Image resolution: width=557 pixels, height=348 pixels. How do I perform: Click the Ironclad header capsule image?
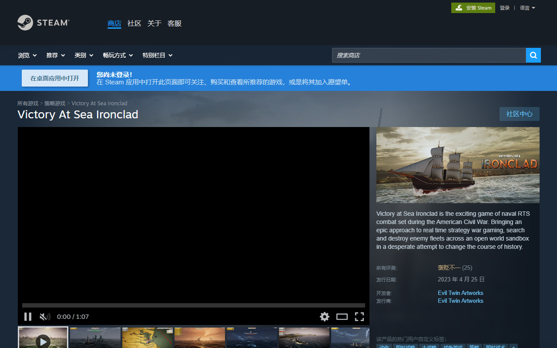pos(458,165)
